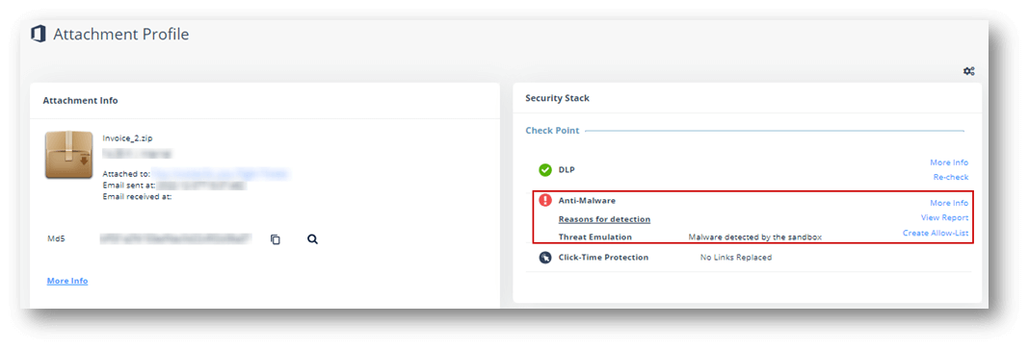Search the Md5 hash using the magnifier icon
This screenshot has height=349, width=1029.
pyautogui.click(x=312, y=239)
